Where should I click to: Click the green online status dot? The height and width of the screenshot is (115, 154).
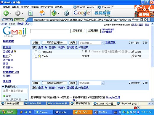tap(4, 96)
